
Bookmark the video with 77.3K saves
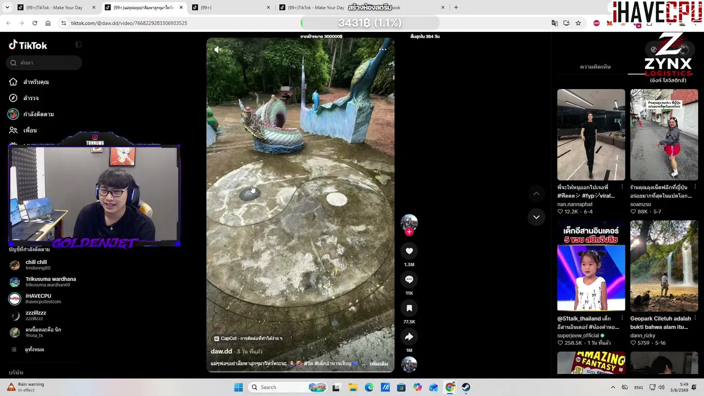pyautogui.click(x=409, y=308)
